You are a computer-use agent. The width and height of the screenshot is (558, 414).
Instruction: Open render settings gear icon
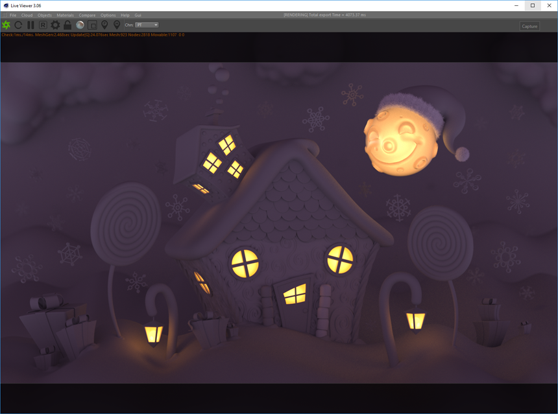pyautogui.click(x=55, y=25)
